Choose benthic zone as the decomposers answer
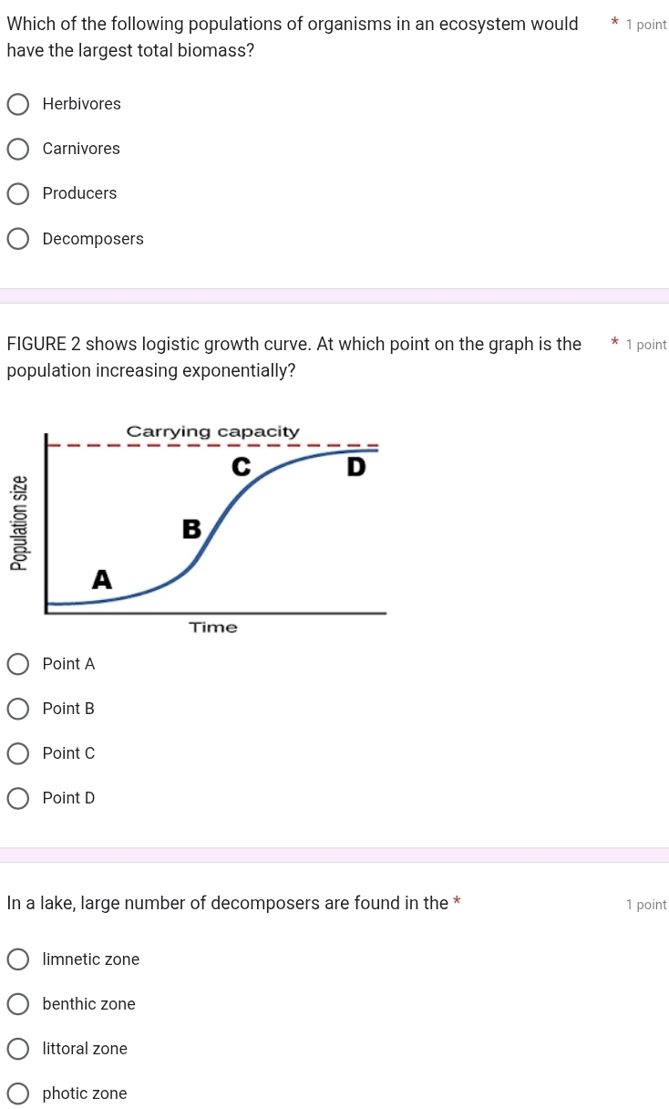This screenshot has width=669, height=1109. coord(17,1003)
